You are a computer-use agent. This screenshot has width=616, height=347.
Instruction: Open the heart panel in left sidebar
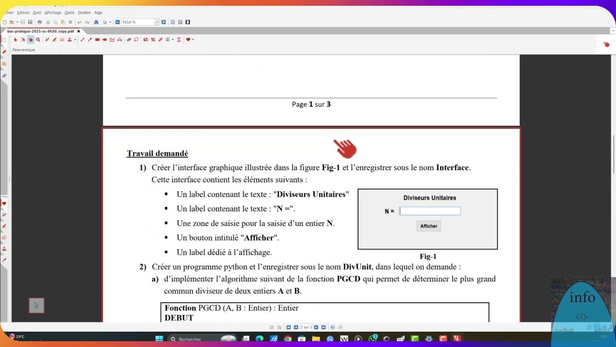click(x=4, y=203)
